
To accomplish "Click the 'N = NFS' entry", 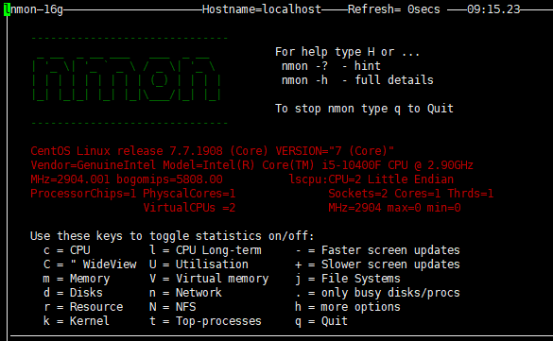I will (x=173, y=307).
